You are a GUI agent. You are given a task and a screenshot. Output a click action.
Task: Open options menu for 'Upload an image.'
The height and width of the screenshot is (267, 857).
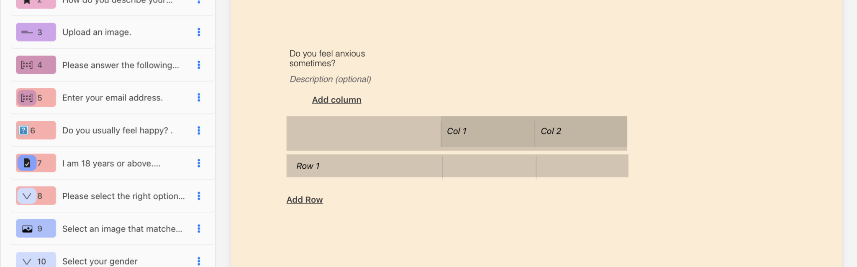coord(199,32)
